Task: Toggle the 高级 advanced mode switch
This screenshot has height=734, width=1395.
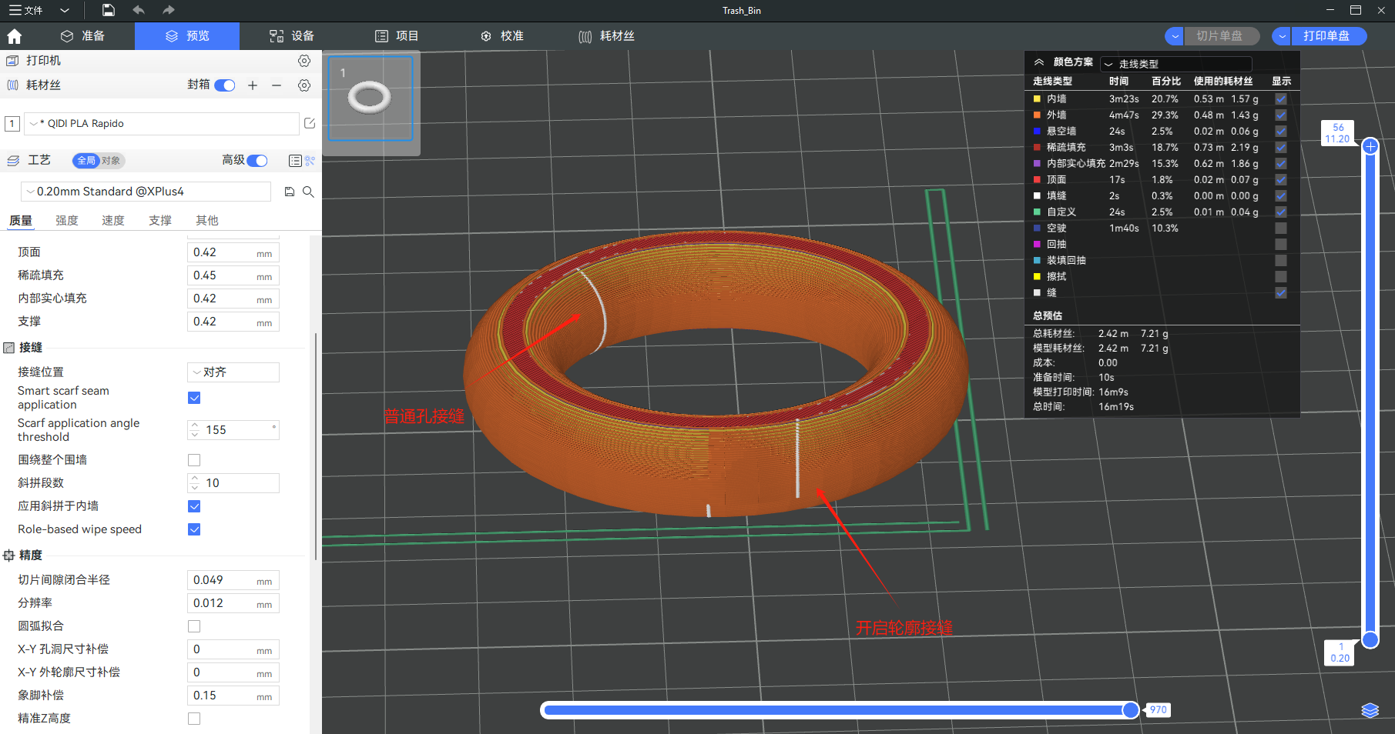Action: 257,160
